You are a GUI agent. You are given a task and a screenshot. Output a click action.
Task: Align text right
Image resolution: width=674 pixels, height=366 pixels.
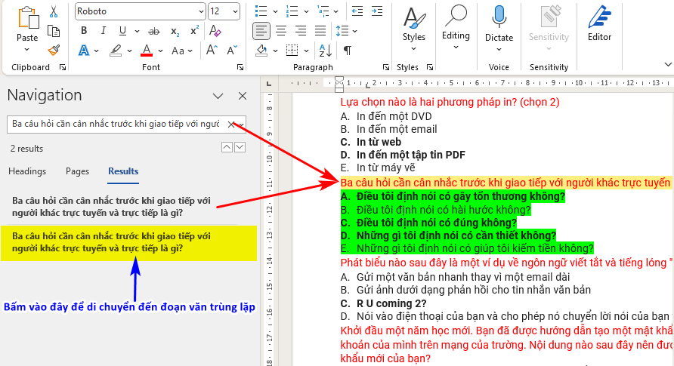click(301, 31)
